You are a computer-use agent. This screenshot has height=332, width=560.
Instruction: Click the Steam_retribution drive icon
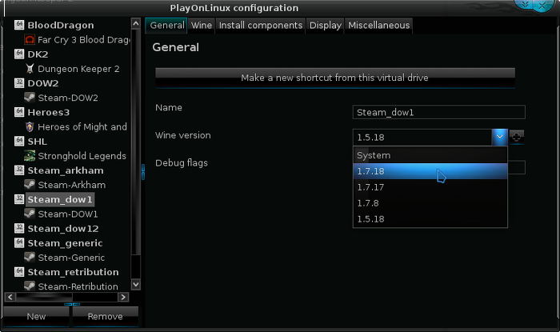19,272
